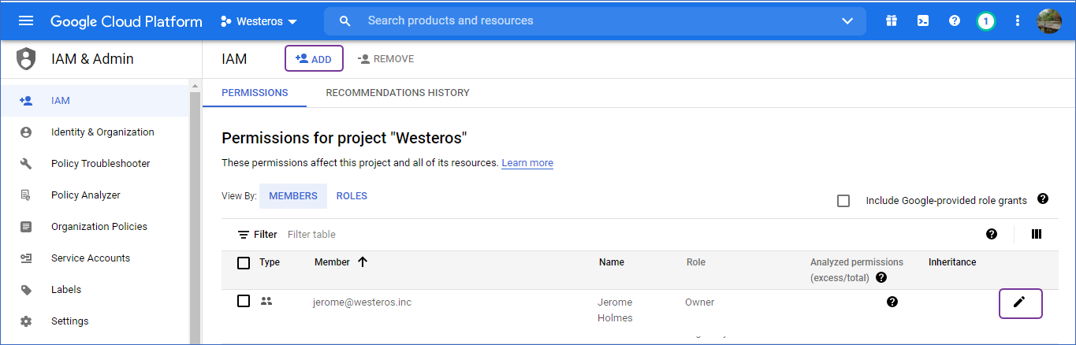
Task: Open the help icon in jerome's permissions cell
Action: tap(892, 302)
